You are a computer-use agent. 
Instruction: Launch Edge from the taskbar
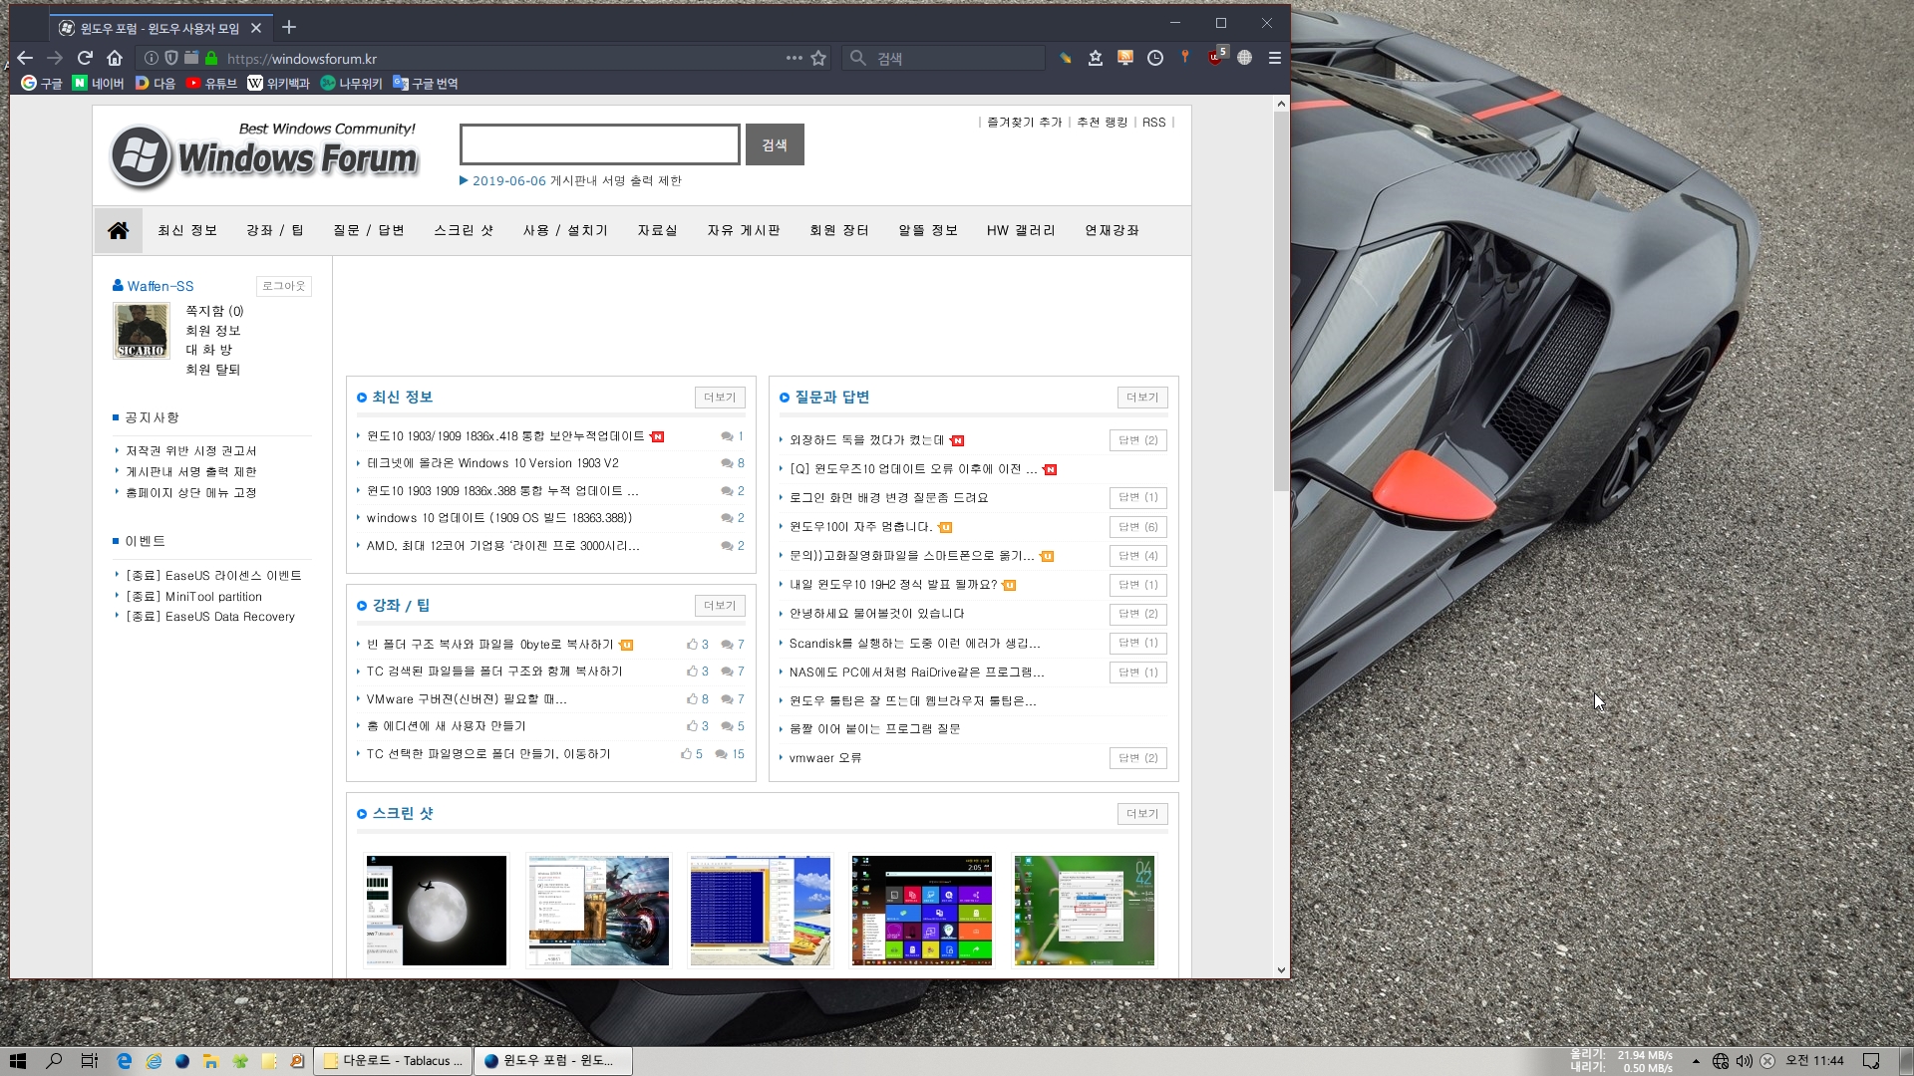point(124,1061)
